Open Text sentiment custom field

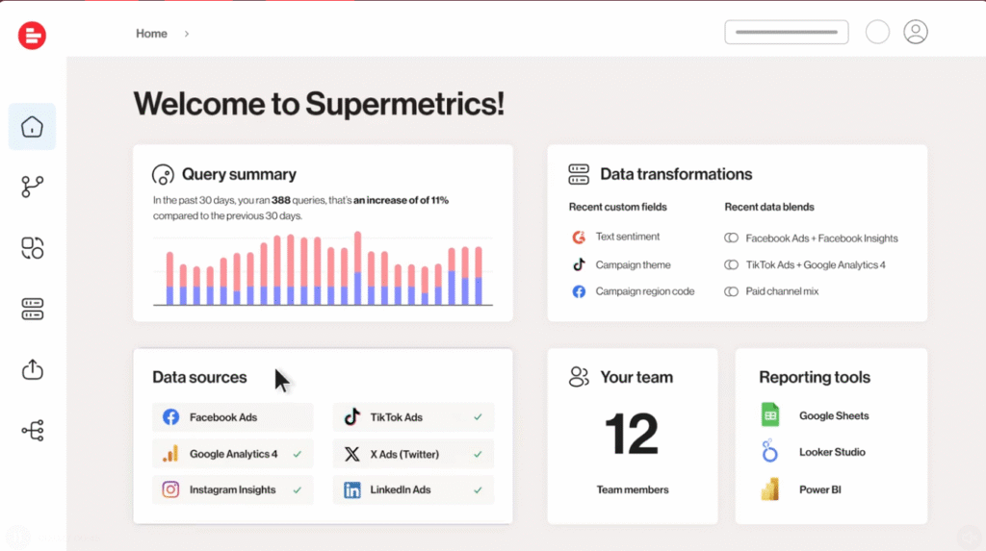coord(628,237)
